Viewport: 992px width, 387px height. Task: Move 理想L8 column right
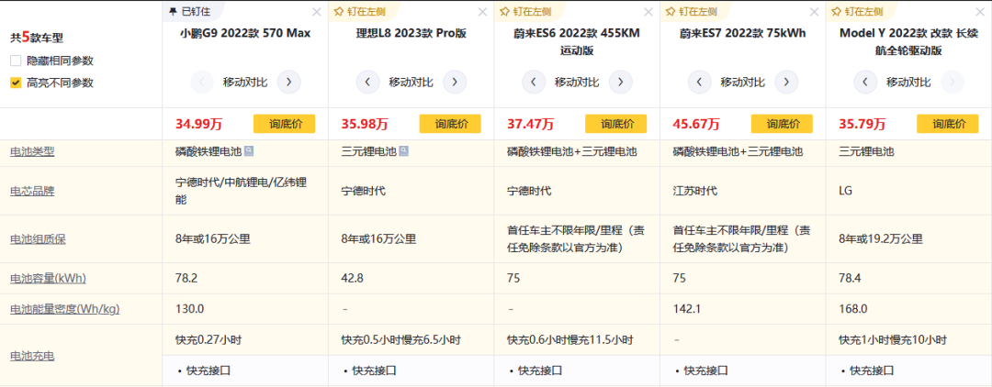click(x=455, y=82)
